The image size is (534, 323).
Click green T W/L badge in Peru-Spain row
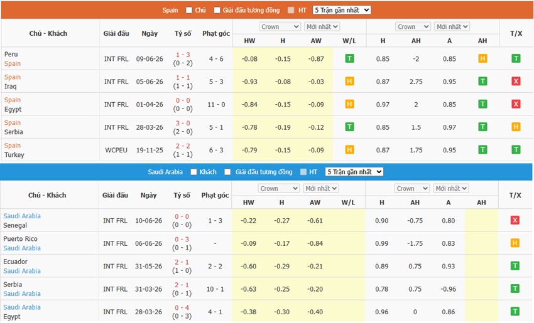[x=349, y=58]
